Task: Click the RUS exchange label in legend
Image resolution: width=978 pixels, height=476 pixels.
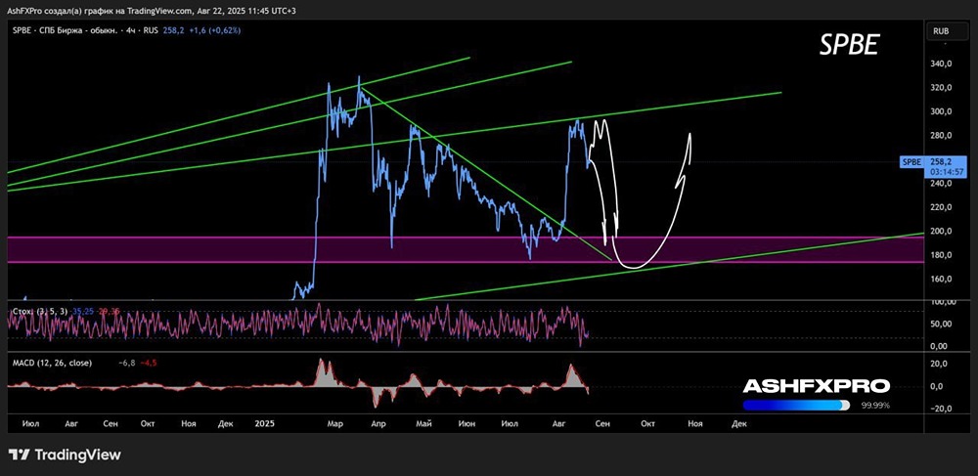Action: pos(149,30)
